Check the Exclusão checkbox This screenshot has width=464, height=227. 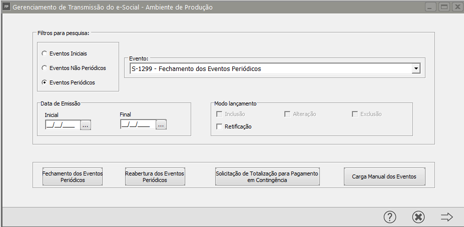355,114
